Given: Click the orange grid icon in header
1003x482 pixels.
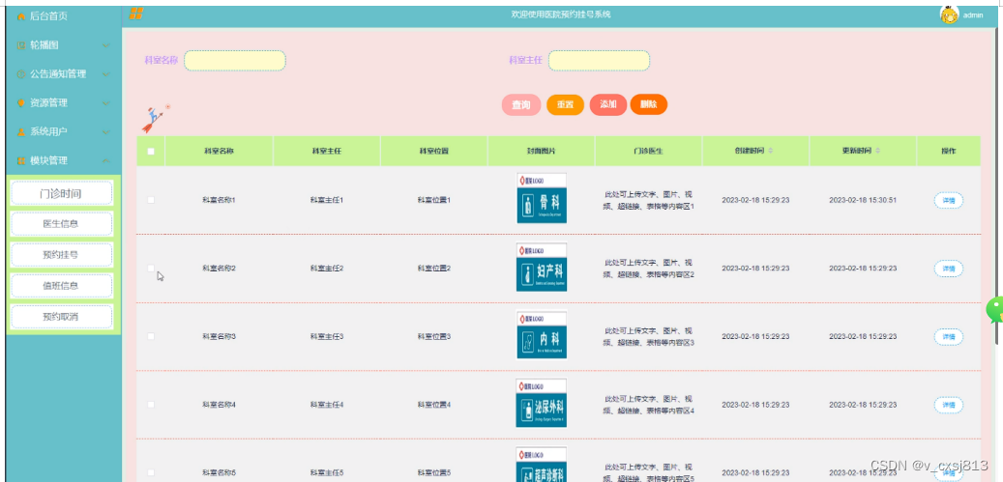Looking at the screenshot, I should [x=135, y=14].
